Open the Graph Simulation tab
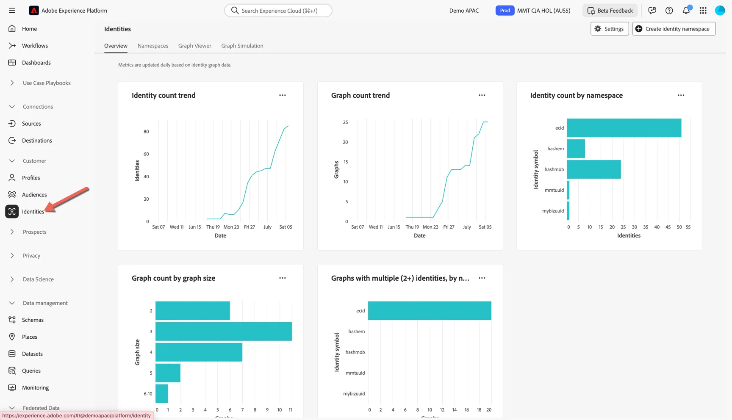This screenshot has width=732, height=420. 242,46
